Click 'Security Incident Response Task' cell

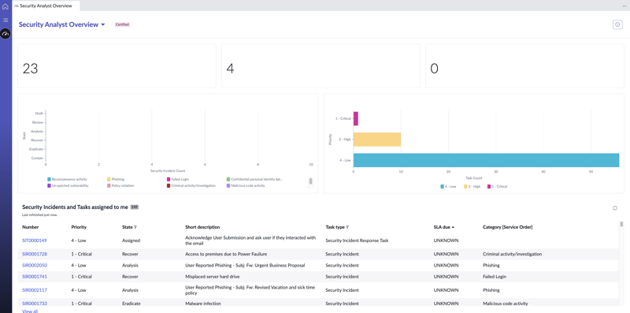pos(357,240)
